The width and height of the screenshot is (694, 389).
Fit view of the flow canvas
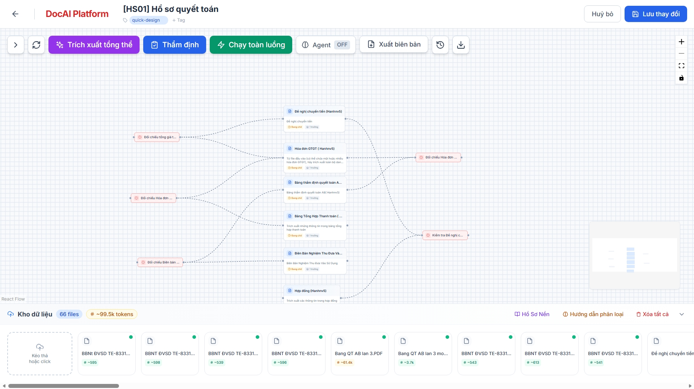[x=681, y=66]
